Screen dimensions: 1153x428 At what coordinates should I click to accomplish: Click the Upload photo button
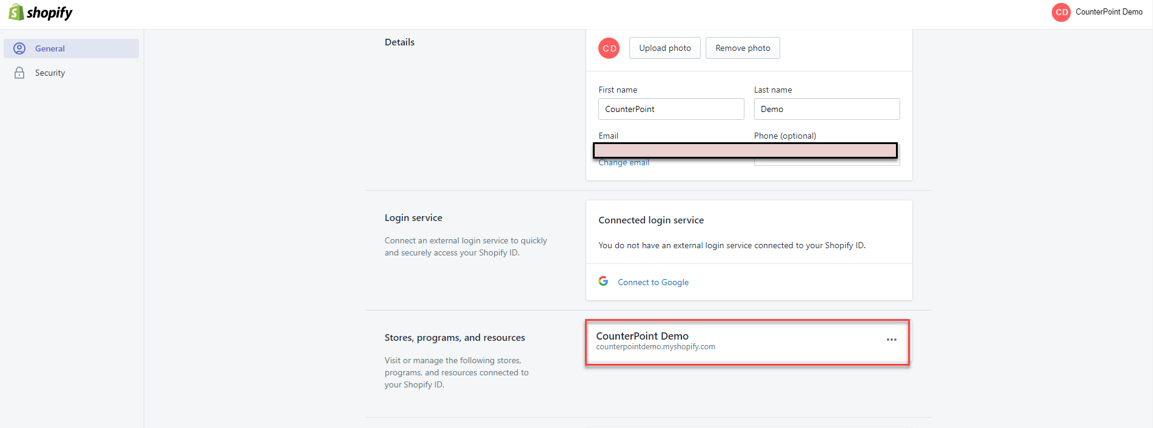pos(665,48)
